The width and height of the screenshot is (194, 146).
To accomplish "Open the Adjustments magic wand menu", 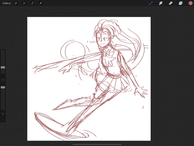I will 24,3.
